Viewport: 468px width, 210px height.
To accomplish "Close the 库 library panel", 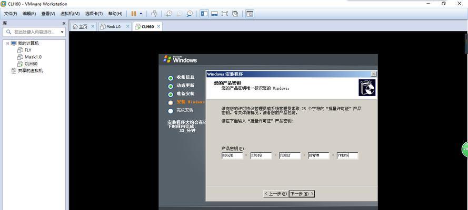I will 64,23.
